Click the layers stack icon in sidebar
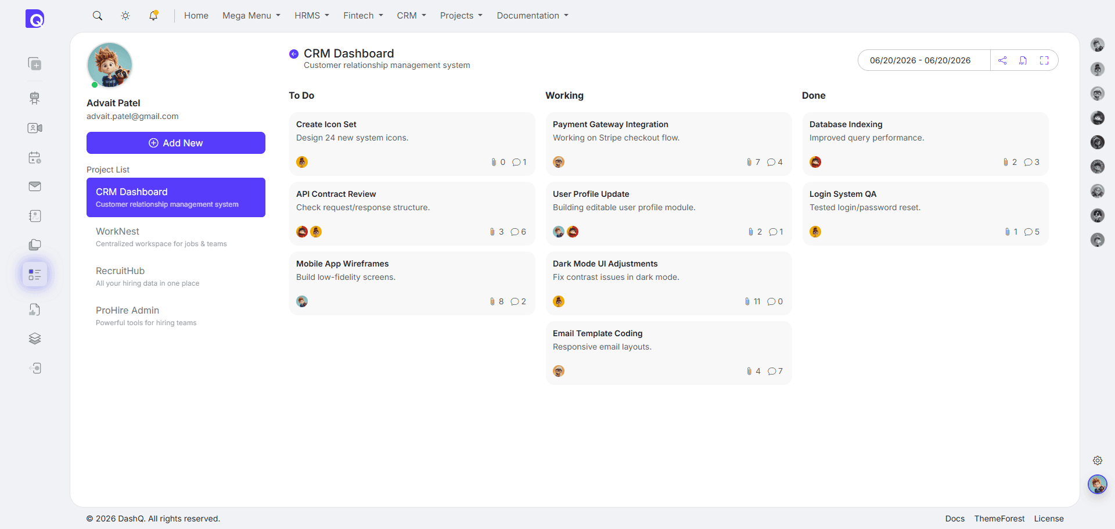 pyautogui.click(x=35, y=339)
